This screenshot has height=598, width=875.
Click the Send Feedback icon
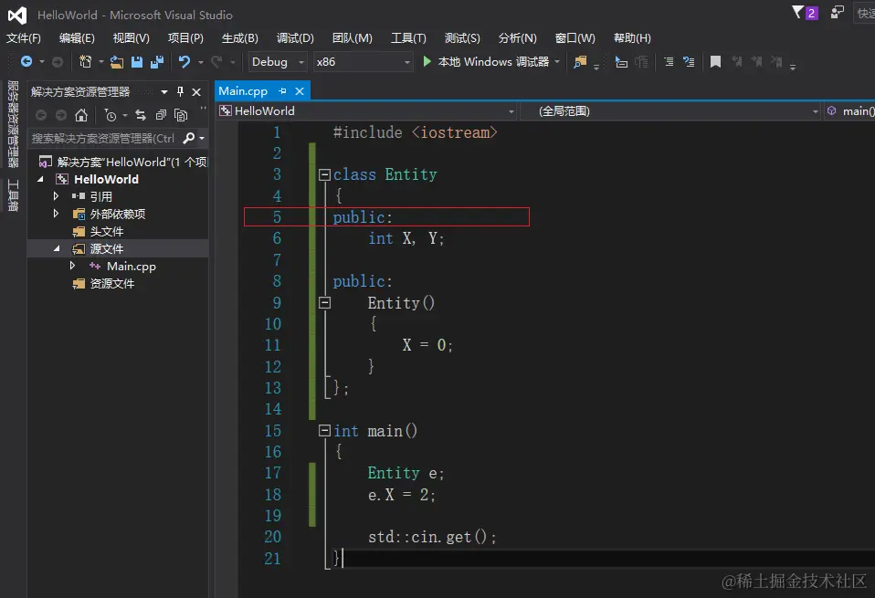837,12
